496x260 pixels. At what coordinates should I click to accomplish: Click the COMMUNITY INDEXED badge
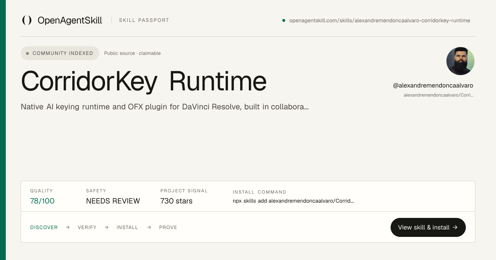coord(60,53)
